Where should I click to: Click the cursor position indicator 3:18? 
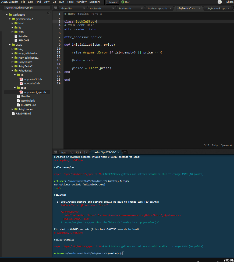coord(206,145)
